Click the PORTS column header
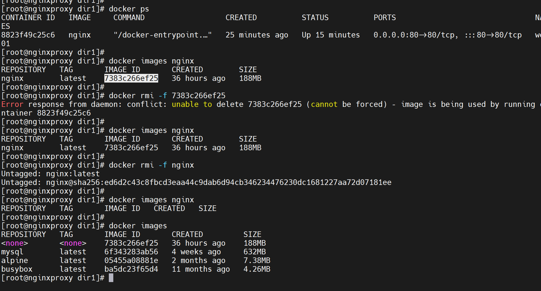The width and height of the screenshot is (541, 291). coord(385,18)
